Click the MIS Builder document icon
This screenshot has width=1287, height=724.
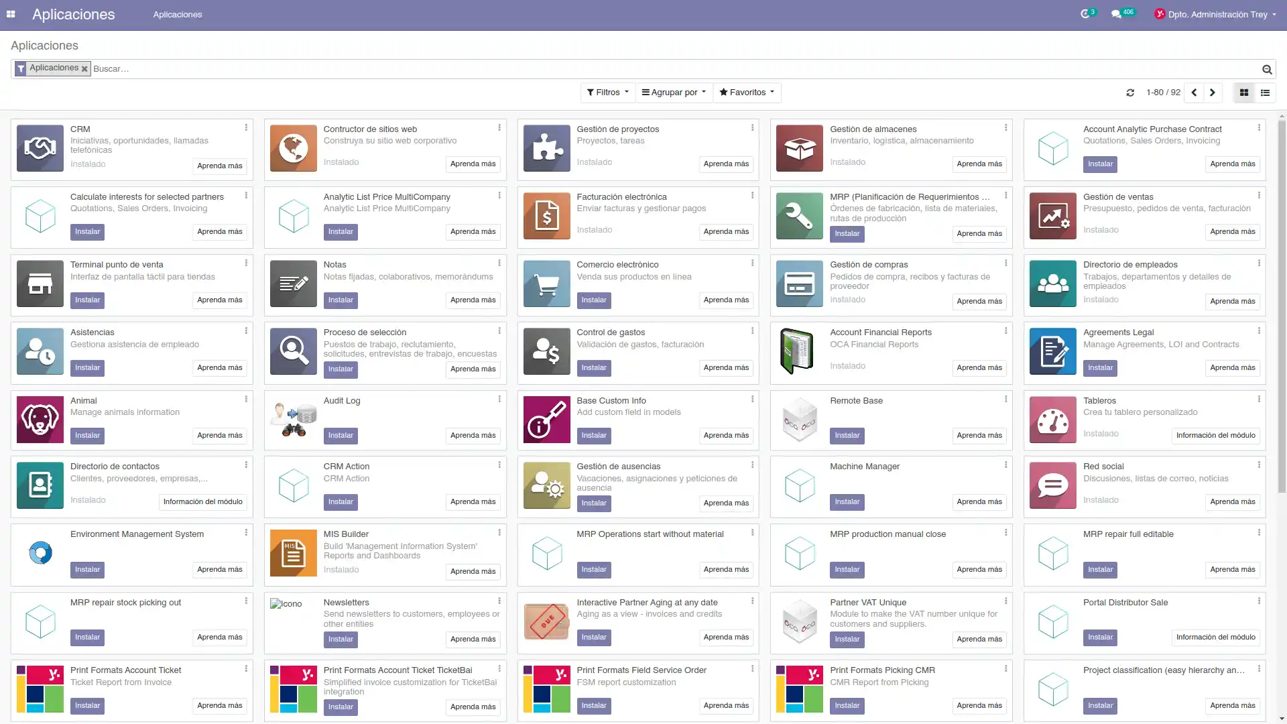click(x=294, y=553)
